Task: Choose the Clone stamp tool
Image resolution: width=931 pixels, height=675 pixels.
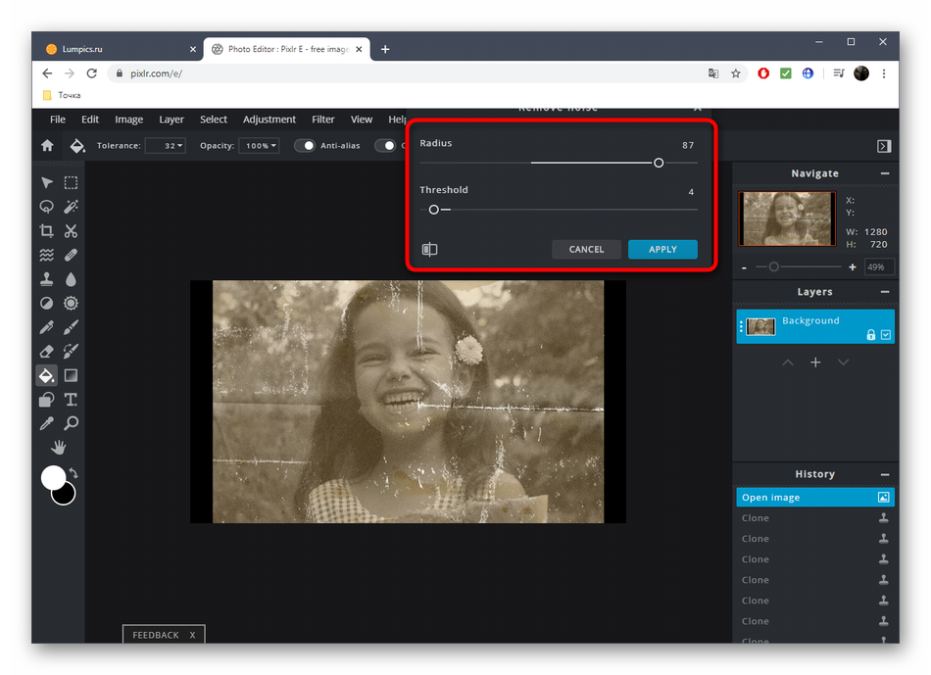Action: (46, 279)
